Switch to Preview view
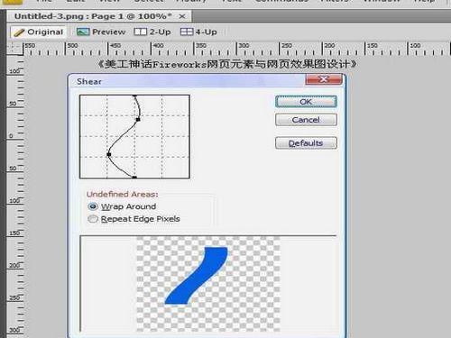The width and height of the screenshot is (451, 338). (101, 32)
